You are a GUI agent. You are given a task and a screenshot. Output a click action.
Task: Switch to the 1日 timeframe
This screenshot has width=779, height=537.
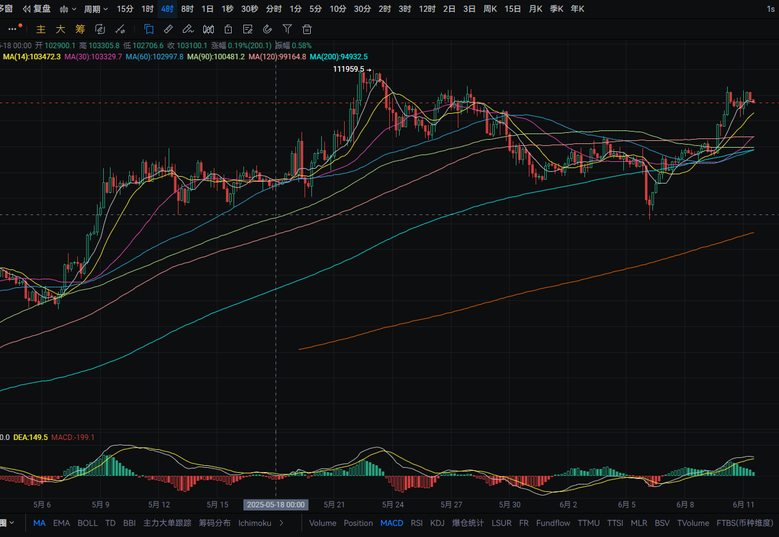click(x=208, y=9)
